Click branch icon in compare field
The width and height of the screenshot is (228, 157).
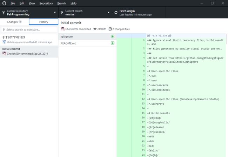click(4, 30)
